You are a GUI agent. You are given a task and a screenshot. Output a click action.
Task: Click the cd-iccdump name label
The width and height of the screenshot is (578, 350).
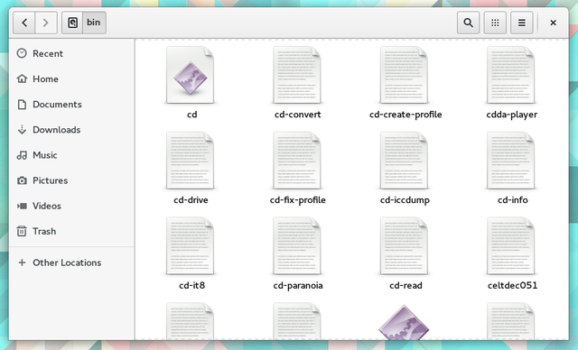click(405, 200)
